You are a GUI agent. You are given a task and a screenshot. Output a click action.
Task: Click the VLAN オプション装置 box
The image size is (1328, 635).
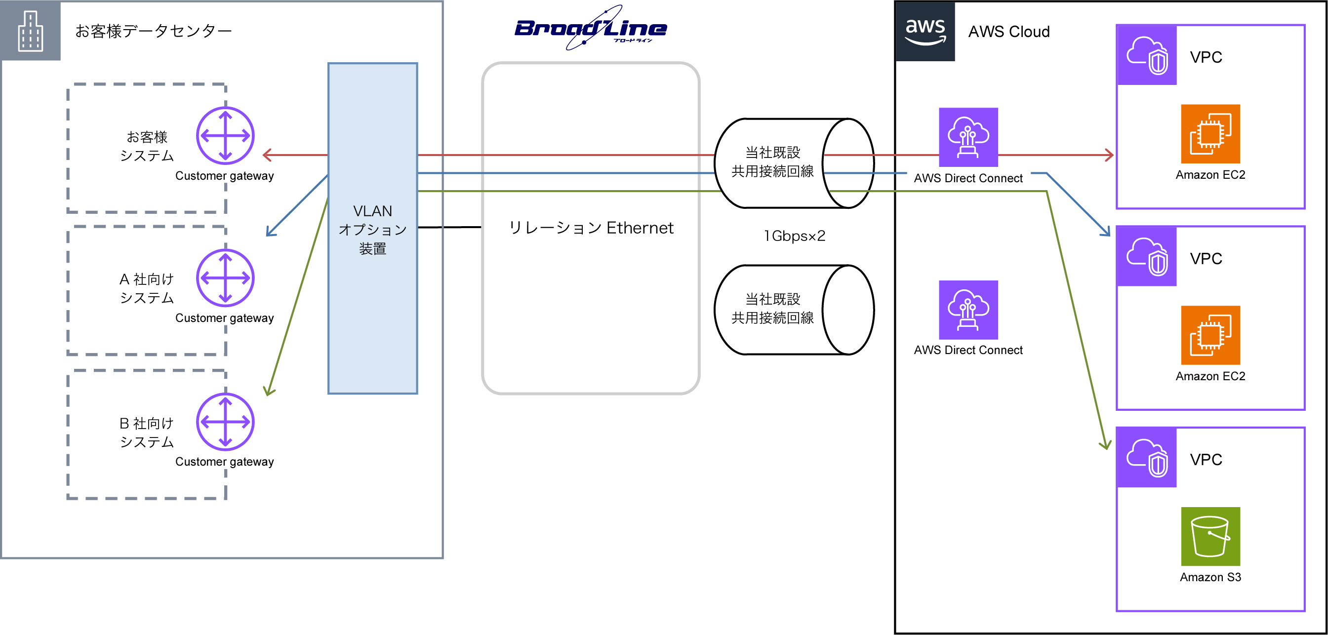click(373, 229)
